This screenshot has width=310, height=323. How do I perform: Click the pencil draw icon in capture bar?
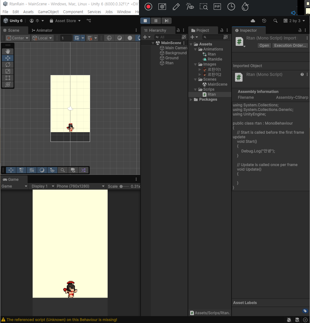(x=176, y=7)
